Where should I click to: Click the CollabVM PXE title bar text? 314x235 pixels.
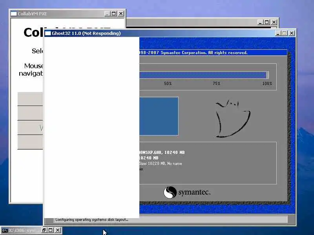click(x=32, y=14)
